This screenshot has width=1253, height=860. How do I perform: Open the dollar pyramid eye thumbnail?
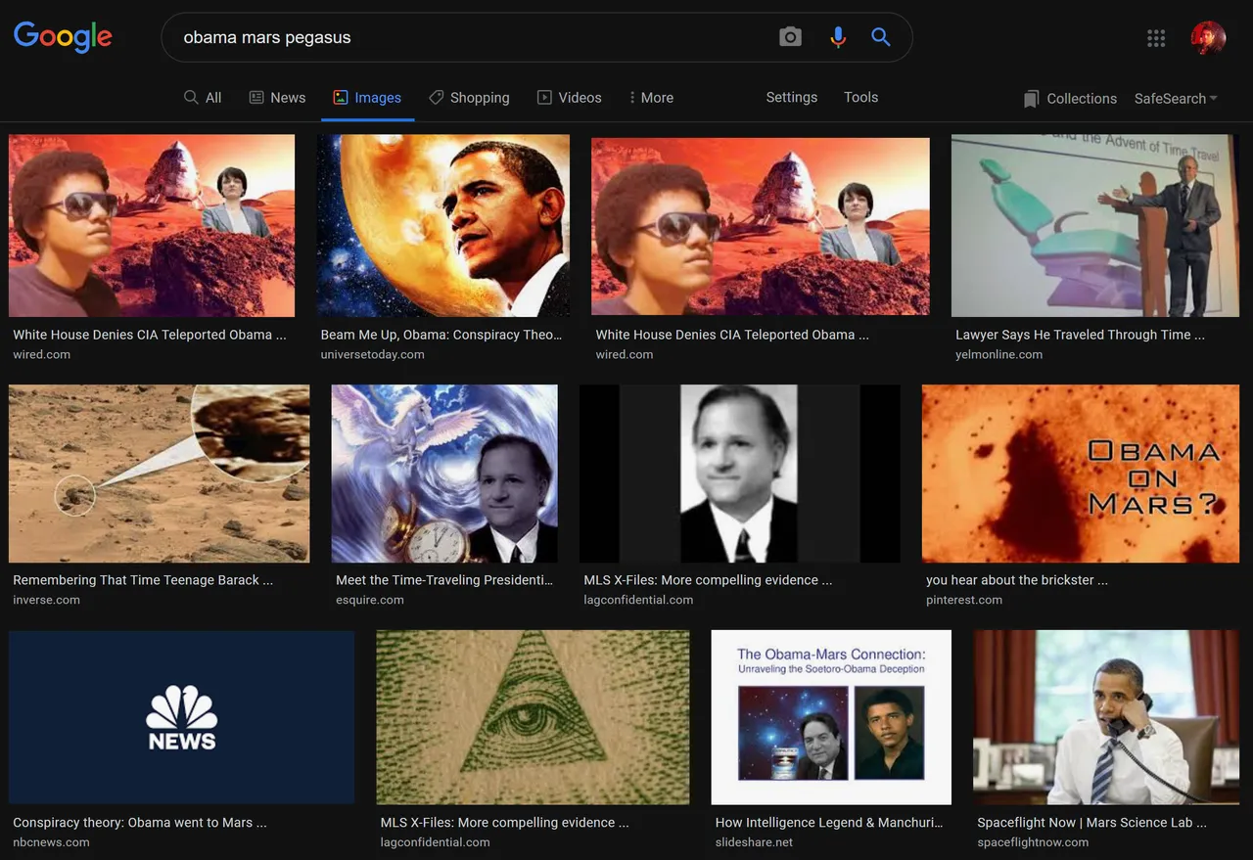533,717
